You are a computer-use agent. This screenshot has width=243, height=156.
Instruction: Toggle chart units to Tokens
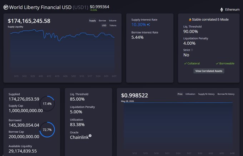pos(113,25)
